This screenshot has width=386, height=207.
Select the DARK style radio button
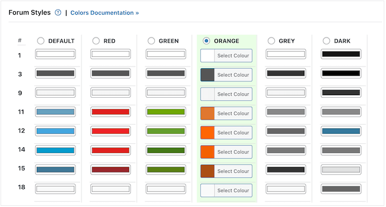pyautogui.click(x=326, y=41)
